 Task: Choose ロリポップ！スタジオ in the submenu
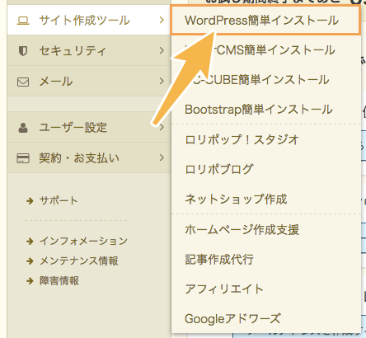265,139
